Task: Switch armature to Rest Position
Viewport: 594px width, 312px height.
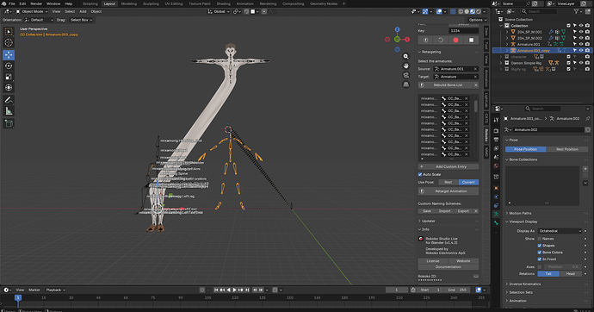Action: click(x=567, y=149)
